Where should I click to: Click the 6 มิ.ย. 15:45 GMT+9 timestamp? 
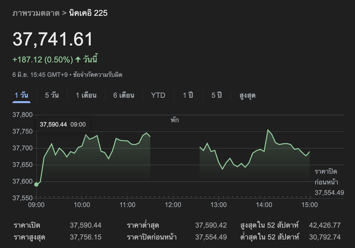40,75
